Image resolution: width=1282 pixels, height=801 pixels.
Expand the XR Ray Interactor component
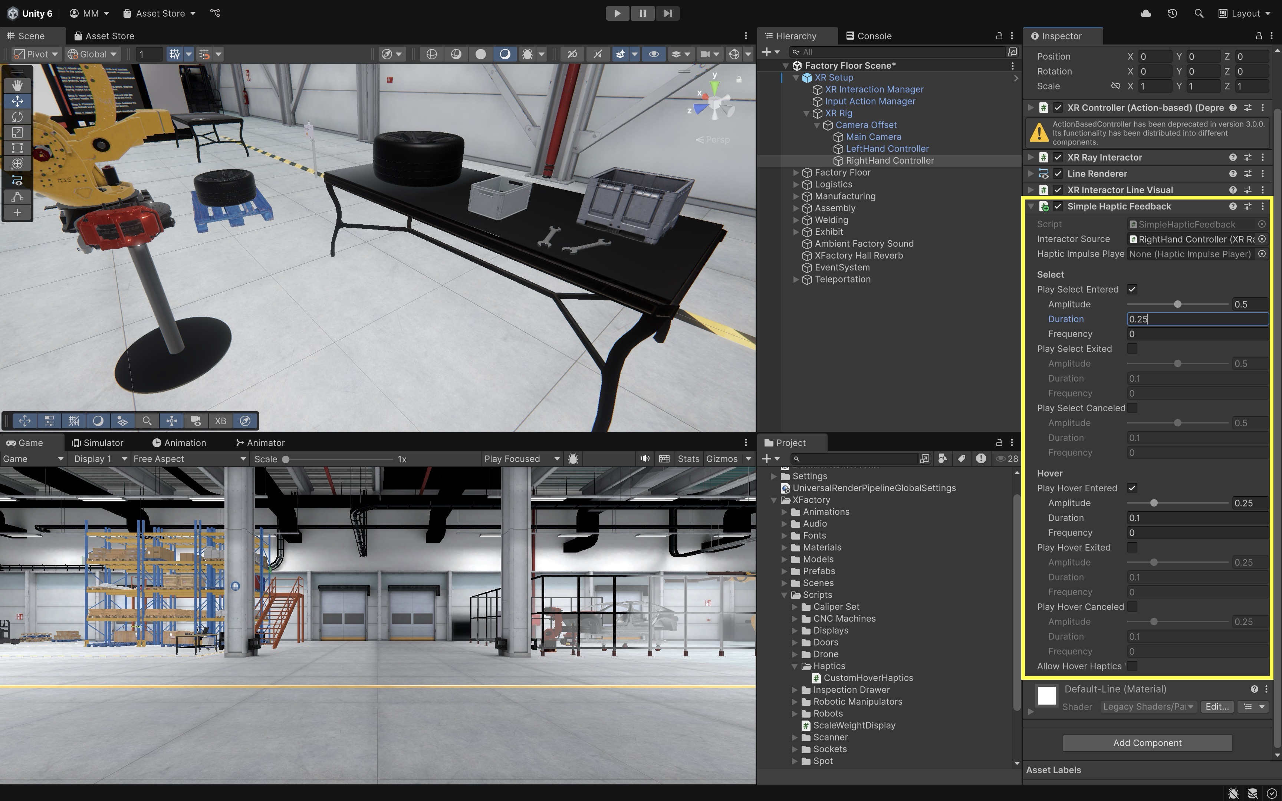click(x=1030, y=157)
